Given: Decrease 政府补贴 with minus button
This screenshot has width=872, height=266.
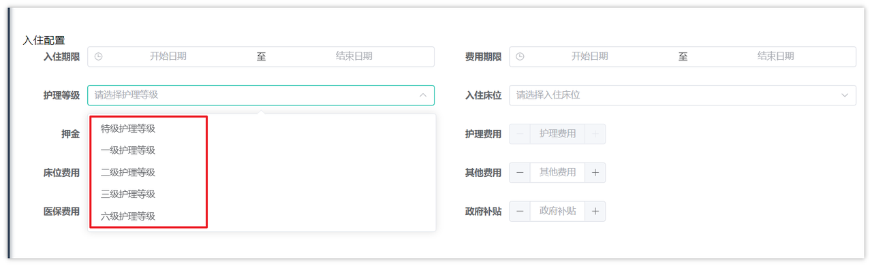Looking at the screenshot, I should [520, 212].
